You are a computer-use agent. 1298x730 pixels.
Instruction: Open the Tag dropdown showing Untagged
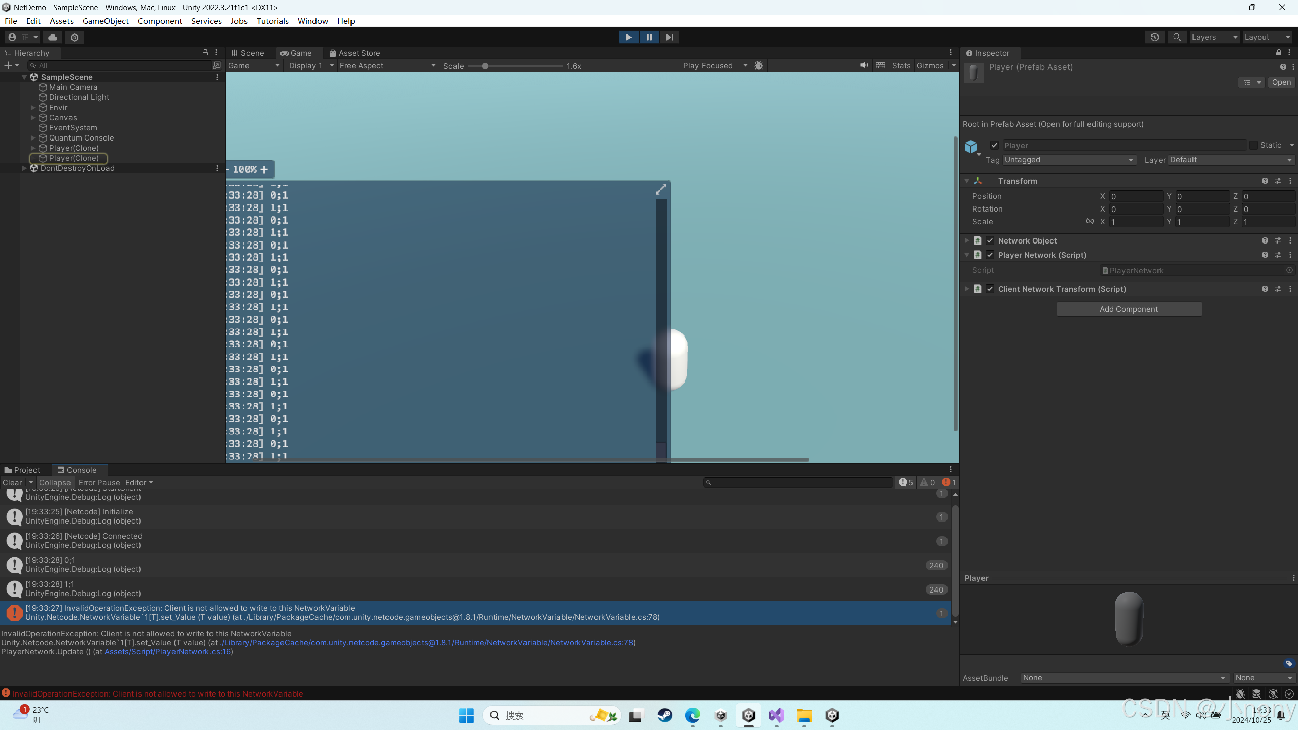1067,159
